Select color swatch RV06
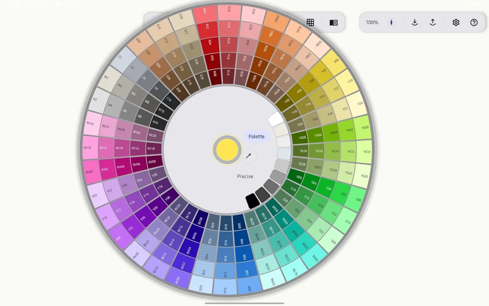The width and height of the screenshot is (489, 306). coord(139,164)
